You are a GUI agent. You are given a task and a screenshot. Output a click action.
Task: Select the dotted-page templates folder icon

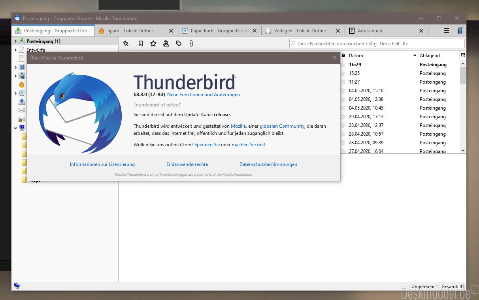(22, 58)
